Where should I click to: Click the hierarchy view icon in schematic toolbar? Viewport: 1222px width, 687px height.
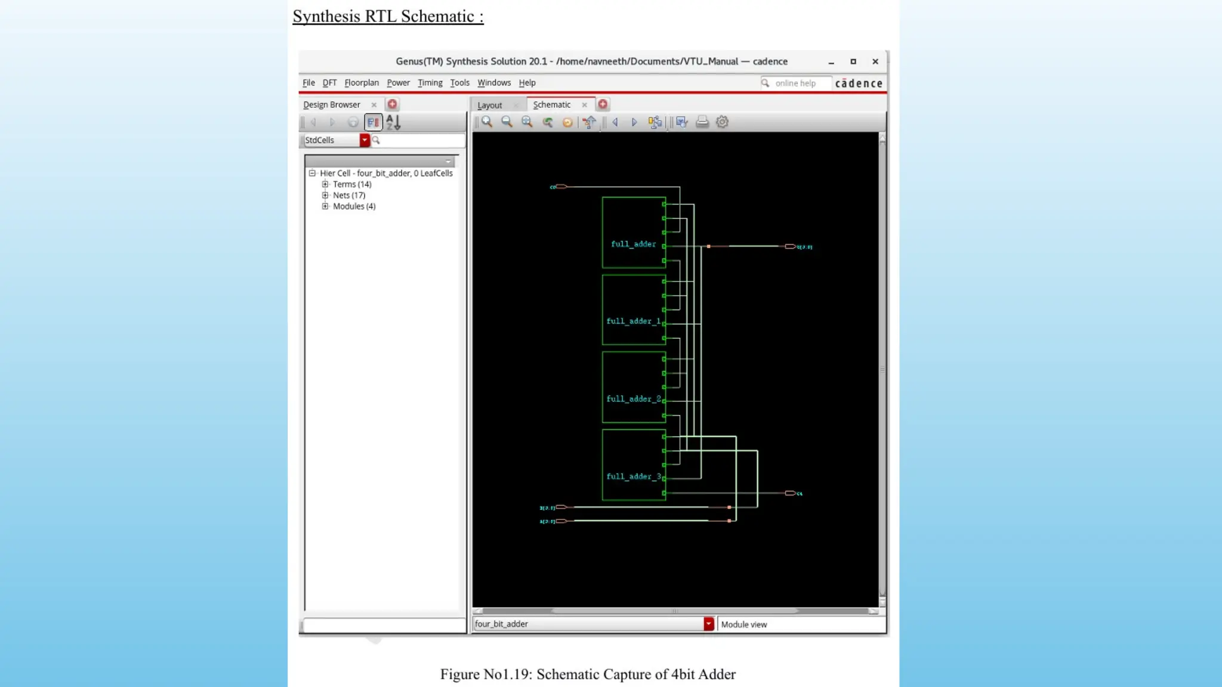point(655,122)
